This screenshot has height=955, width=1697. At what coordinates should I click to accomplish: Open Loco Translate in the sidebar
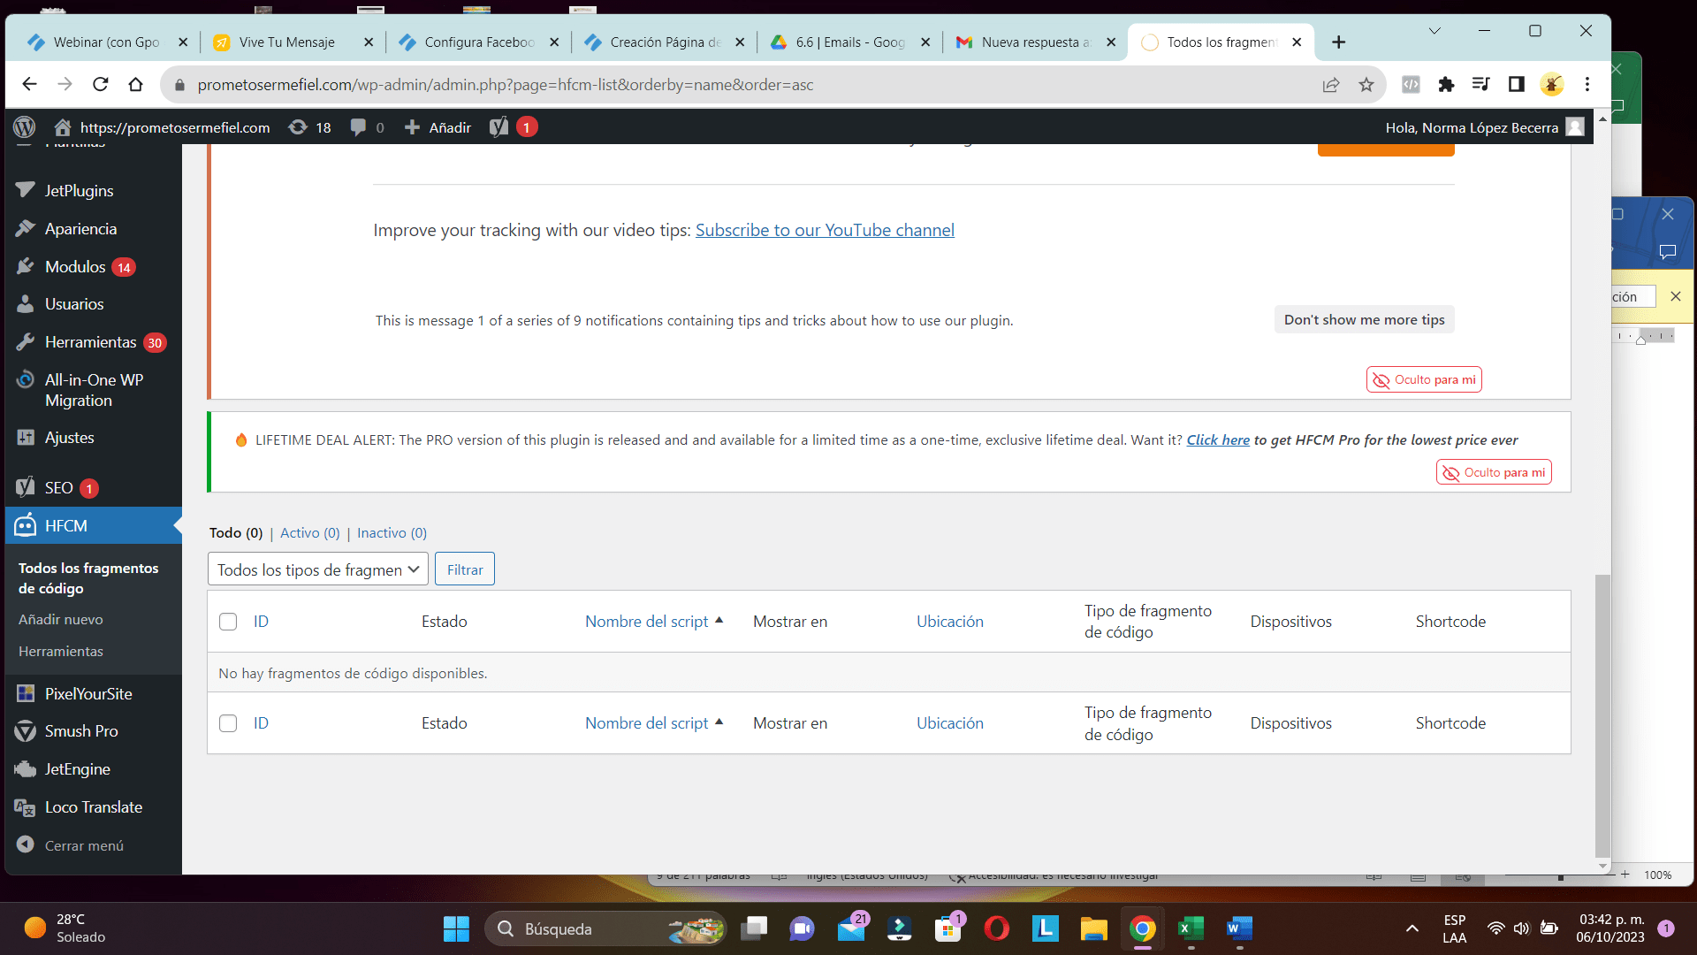point(93,806)
